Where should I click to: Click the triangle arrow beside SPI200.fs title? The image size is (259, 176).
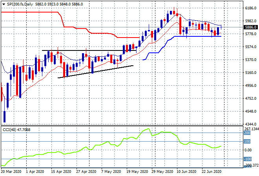pyautogui.click(x=4, y=4)
